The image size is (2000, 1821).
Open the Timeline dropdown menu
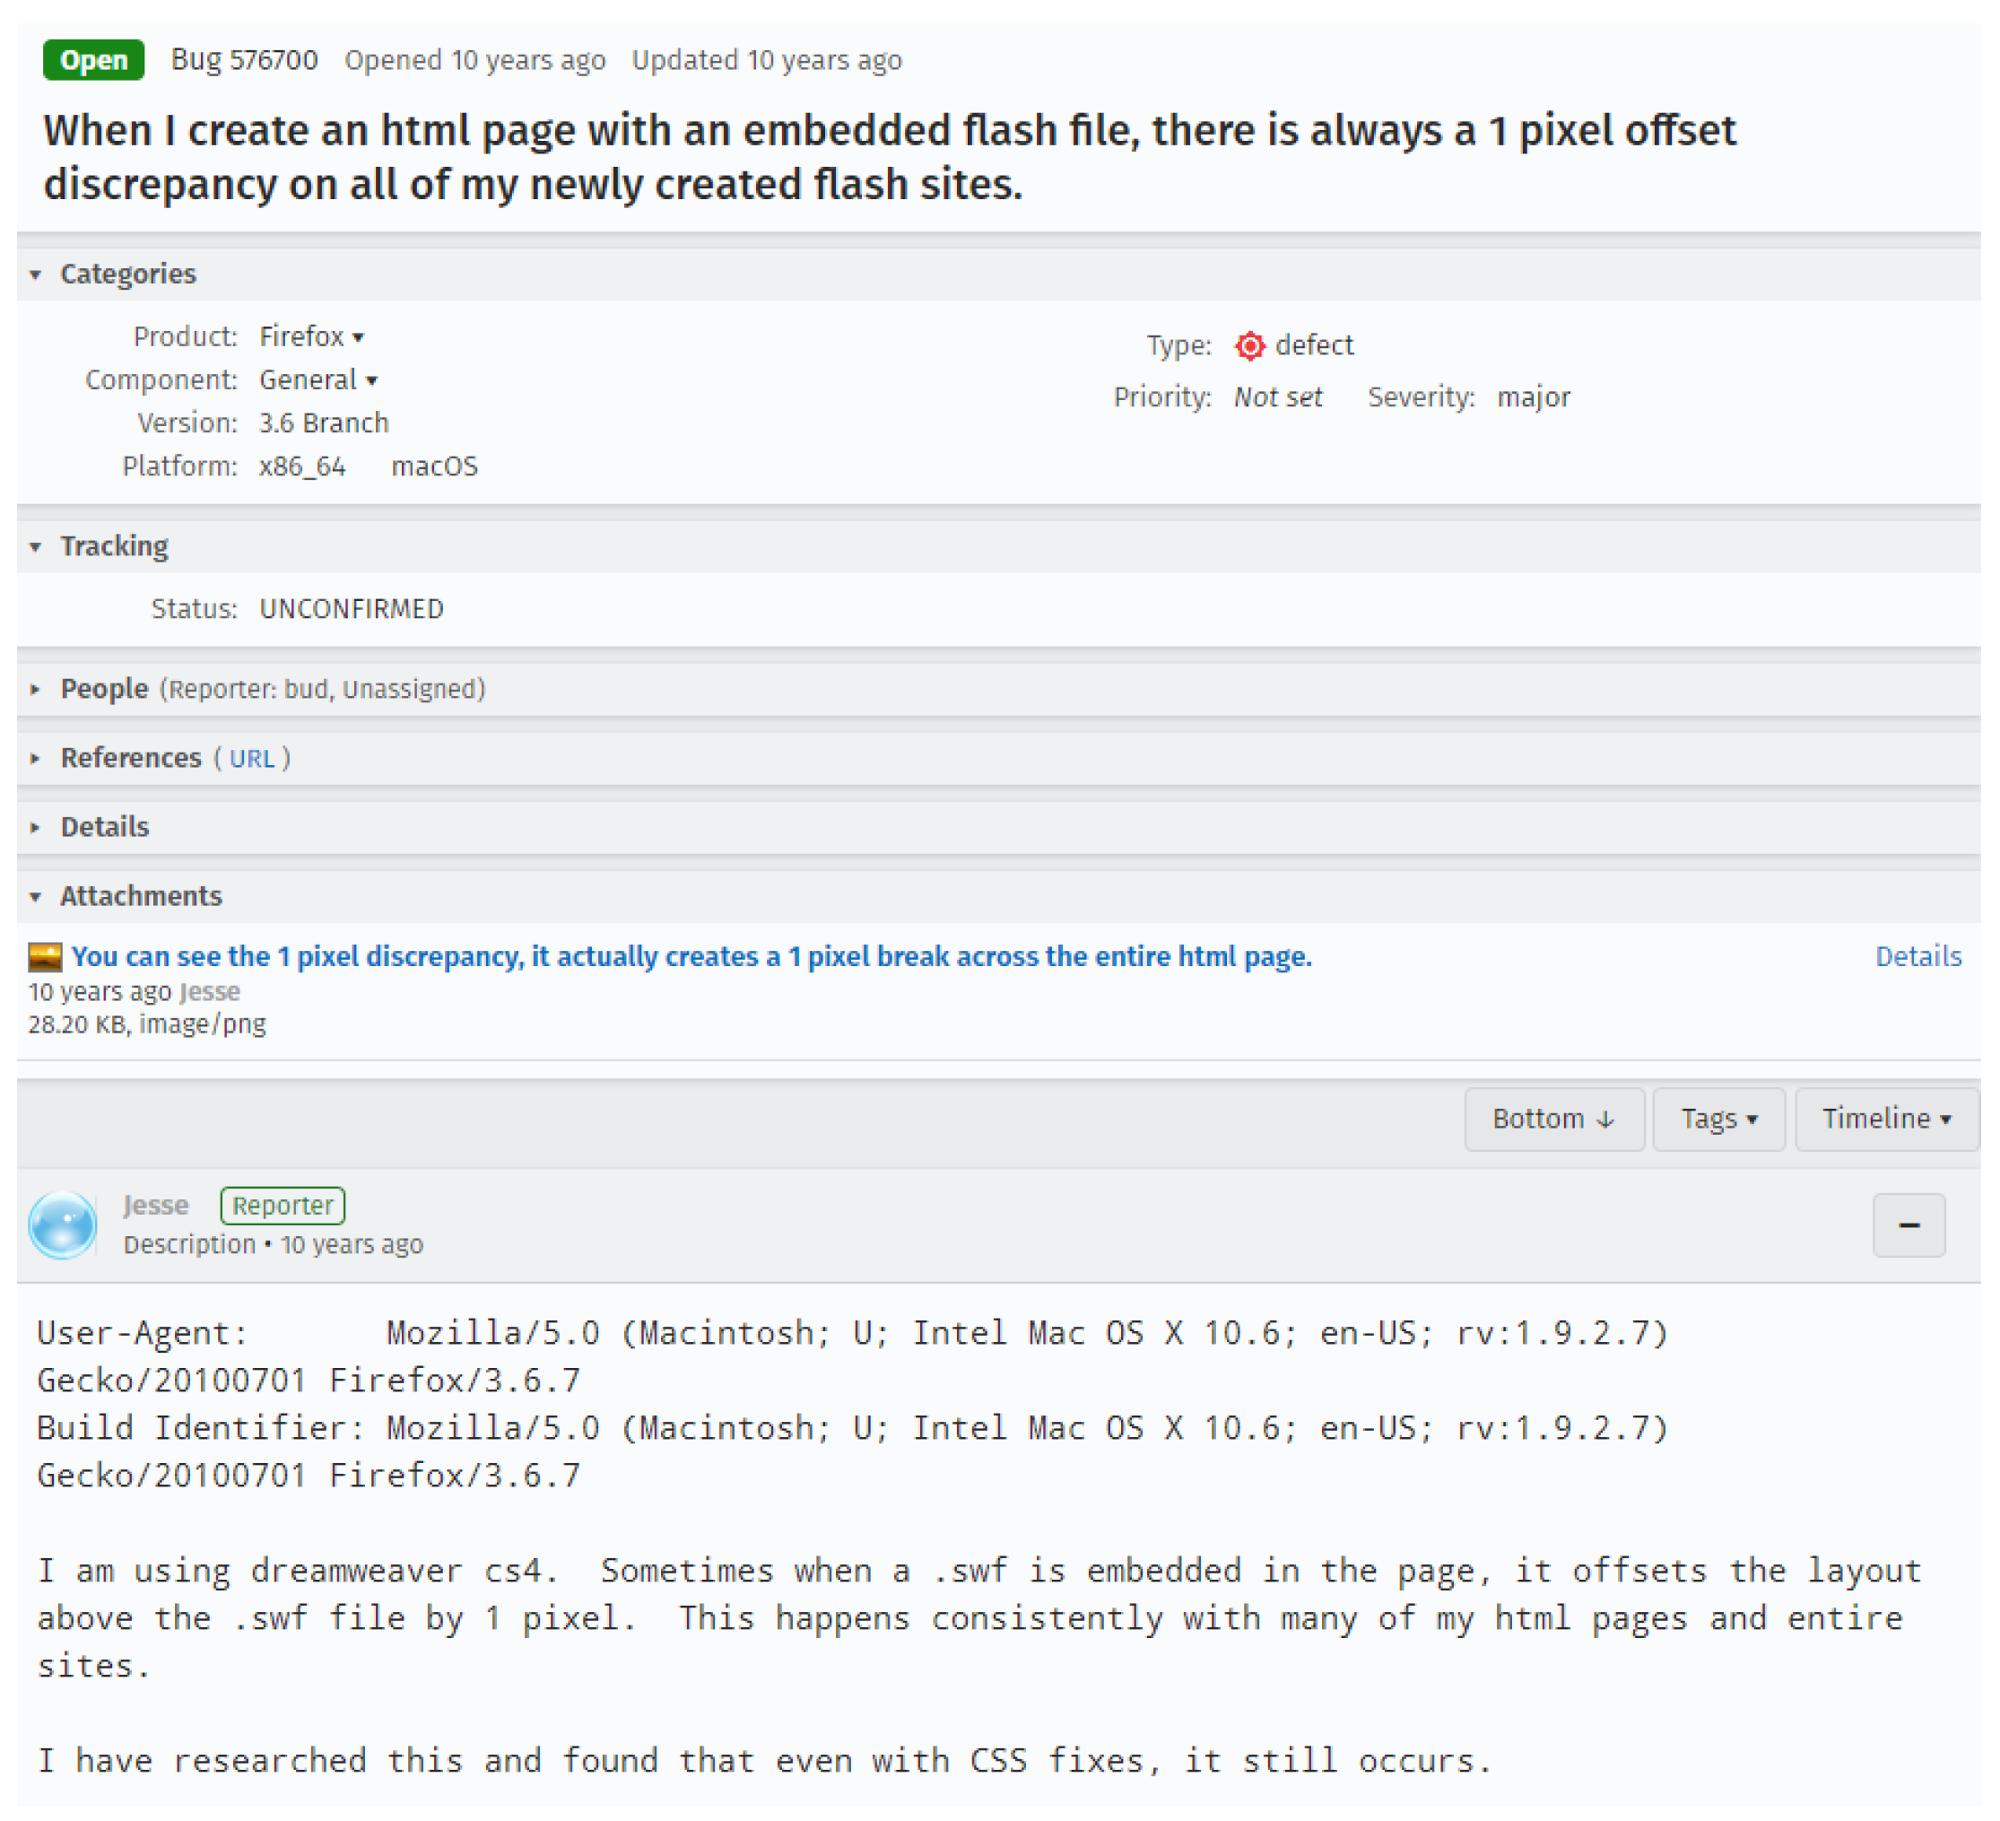(1885, 1119)
